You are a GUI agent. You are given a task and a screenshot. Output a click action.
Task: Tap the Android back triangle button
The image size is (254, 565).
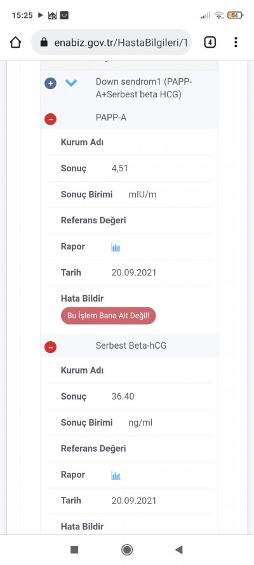tap(179, 550)
